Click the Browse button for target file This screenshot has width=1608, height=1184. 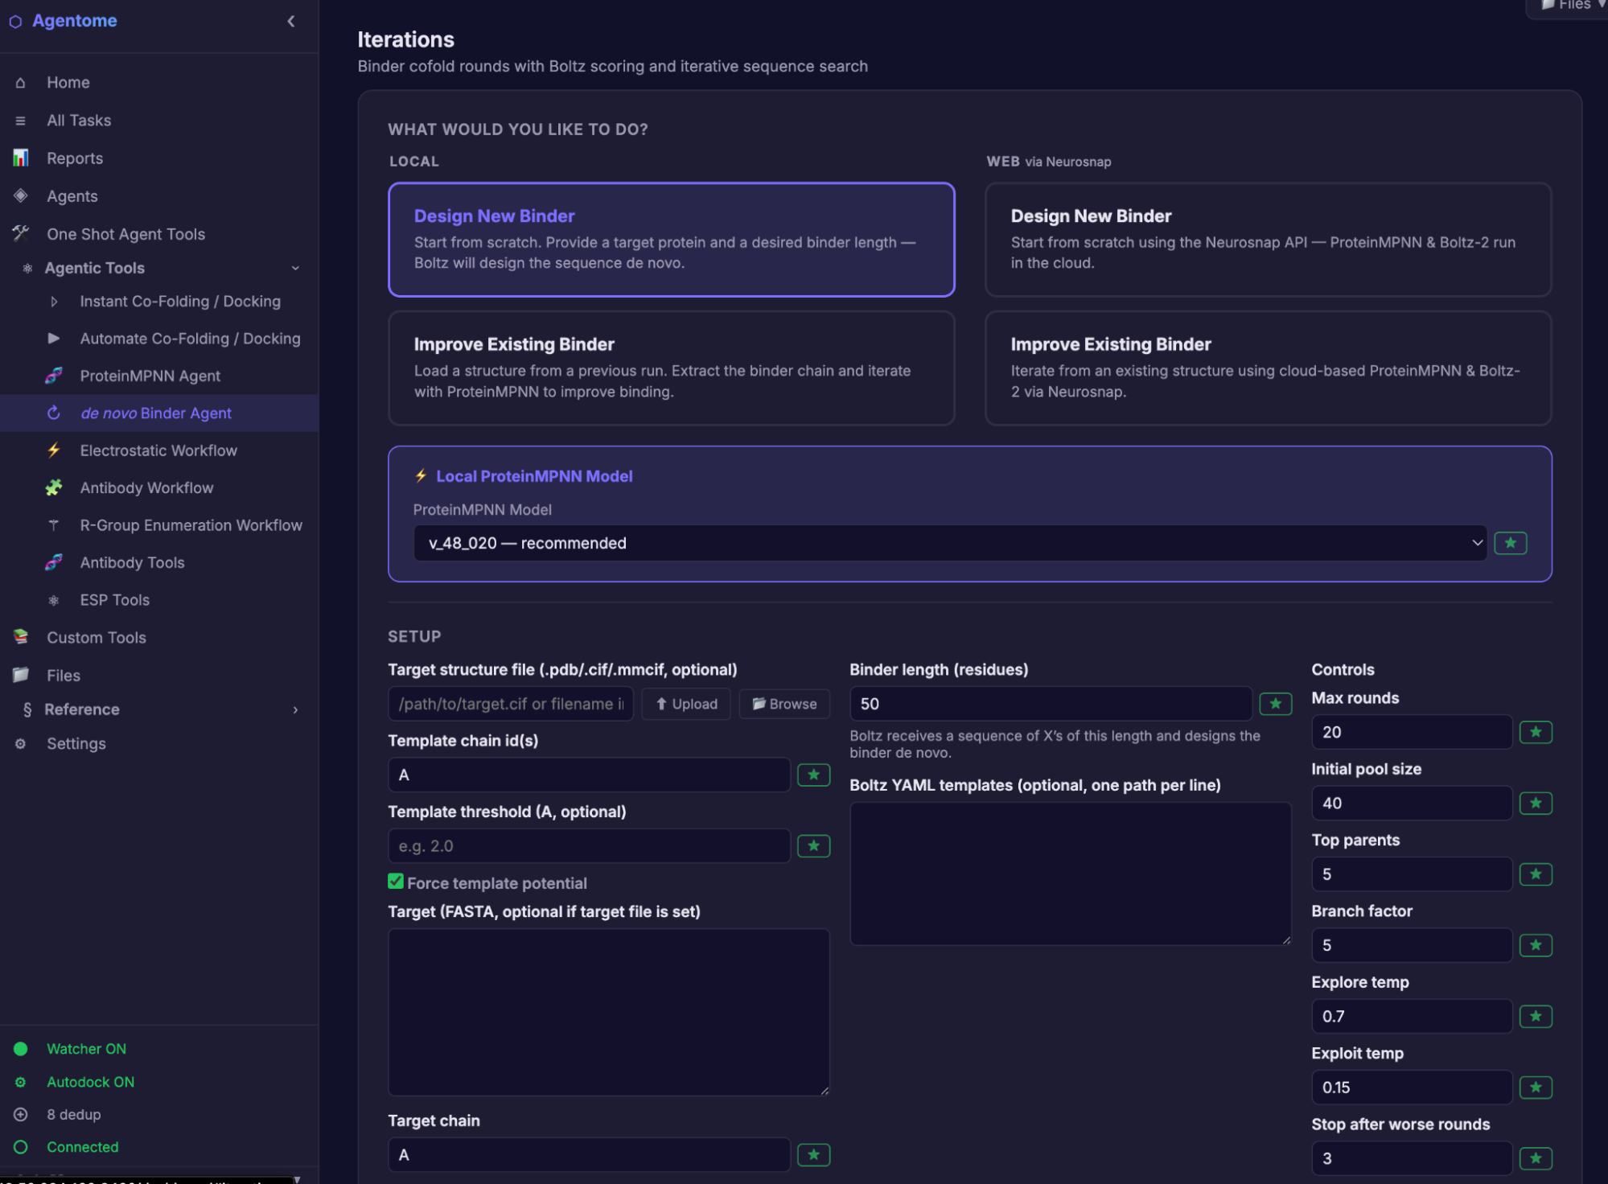784,704
